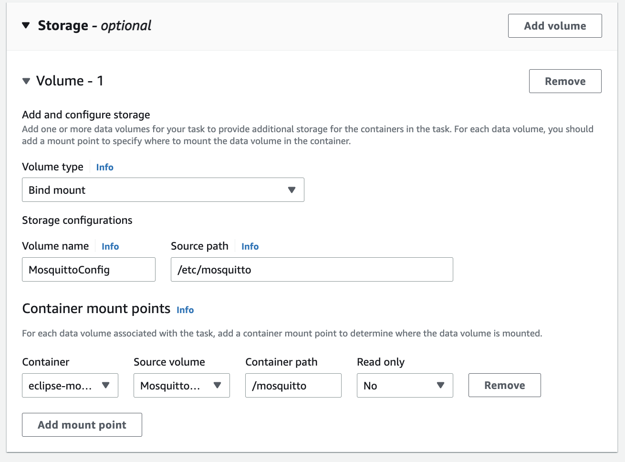The width and height of the screenshot is (625, 462).
Task: Open the Volume type Bind mount dropdown
Action: (x=163, y=190)
